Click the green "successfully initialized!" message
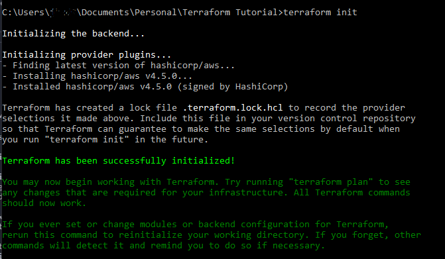This screenshot has width=445, height=259. coord(169,161)
